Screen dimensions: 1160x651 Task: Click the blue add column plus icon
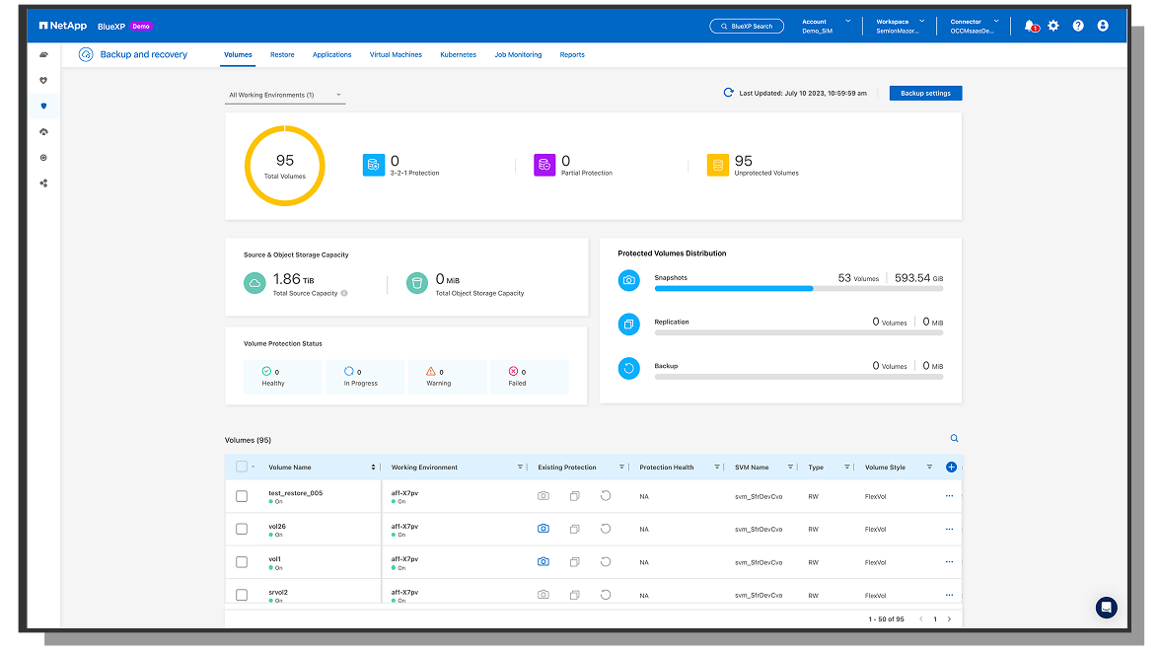951,468
